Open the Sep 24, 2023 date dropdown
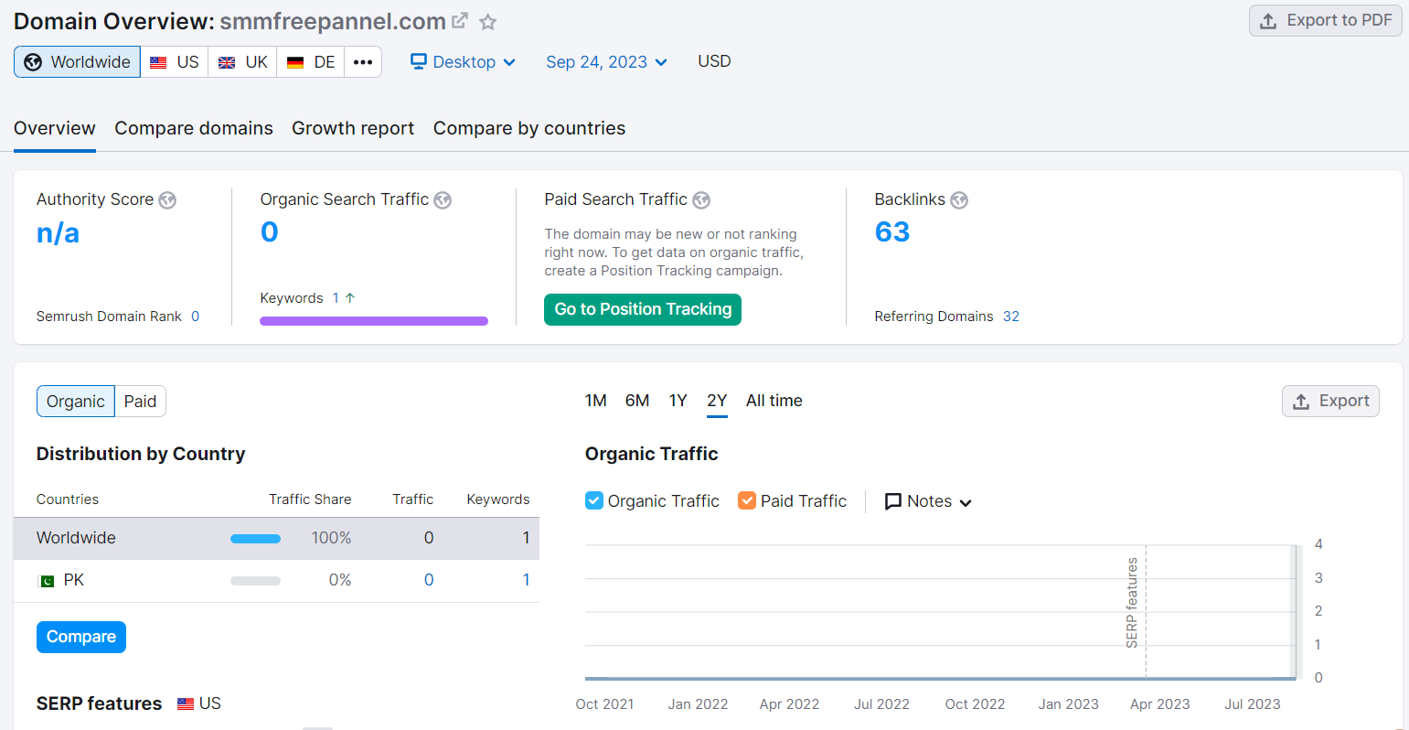Screen dimensions: 1409x730 point(606,61)
